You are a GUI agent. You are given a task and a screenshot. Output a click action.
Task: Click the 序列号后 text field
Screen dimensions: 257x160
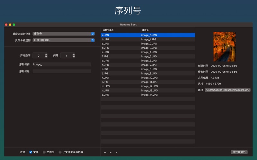pos(62,71)
